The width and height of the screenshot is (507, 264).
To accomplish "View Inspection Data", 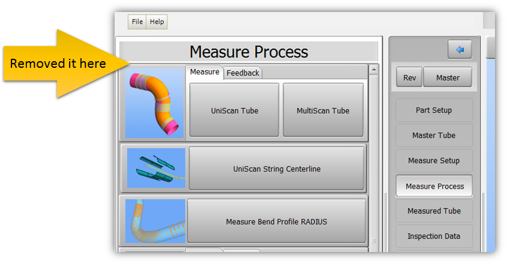I will pos(434,236).
